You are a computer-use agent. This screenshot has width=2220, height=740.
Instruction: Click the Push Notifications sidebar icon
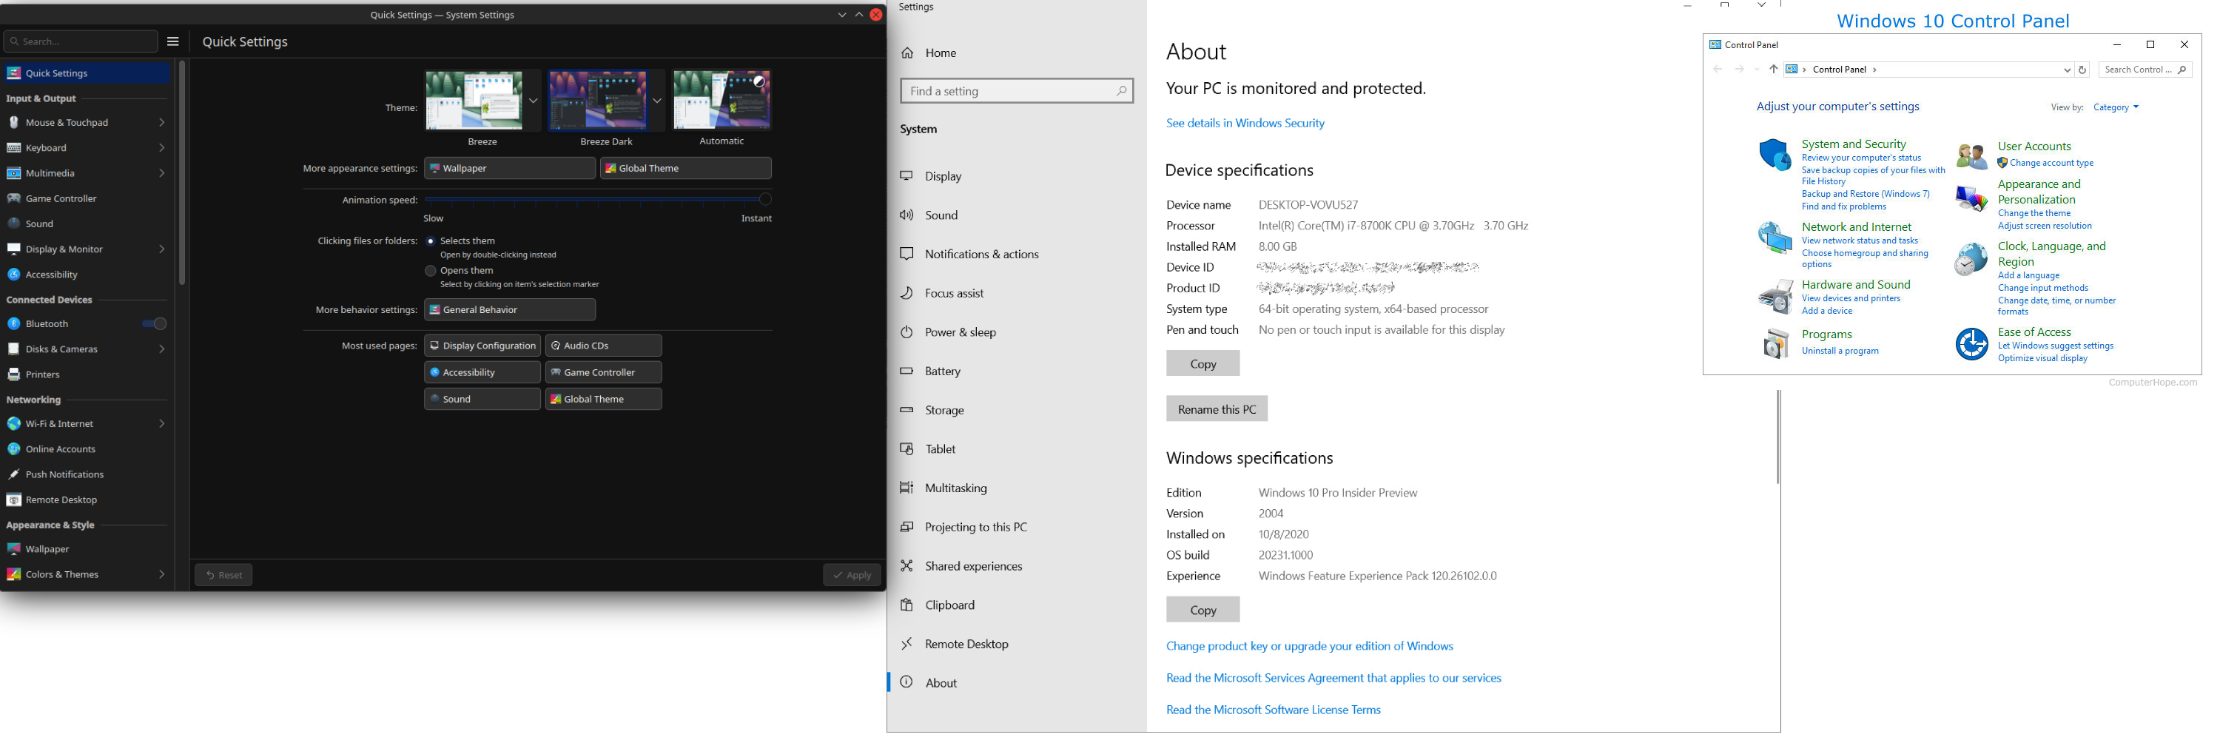click(14, 474)
